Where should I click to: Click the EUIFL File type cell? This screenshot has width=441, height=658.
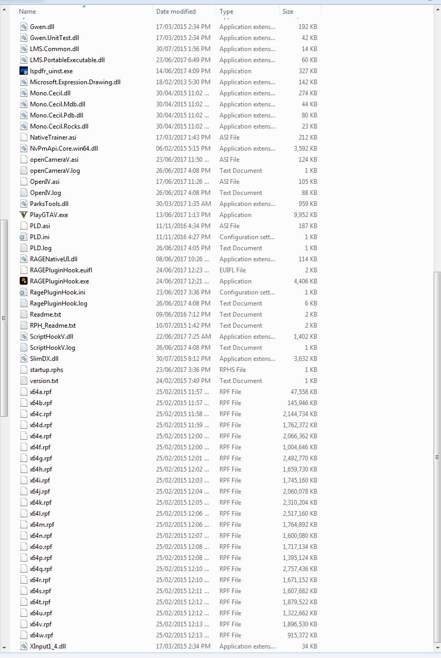point(233,270)
